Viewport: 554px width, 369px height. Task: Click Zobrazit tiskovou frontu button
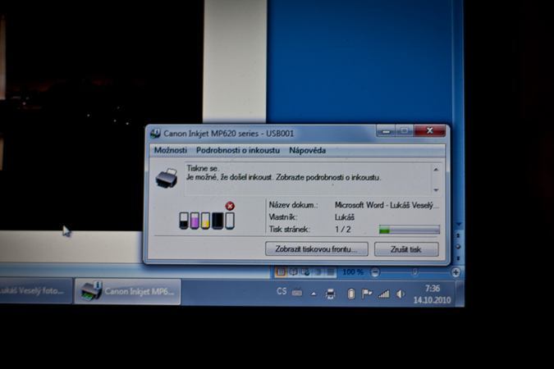[x=317, y=249]
